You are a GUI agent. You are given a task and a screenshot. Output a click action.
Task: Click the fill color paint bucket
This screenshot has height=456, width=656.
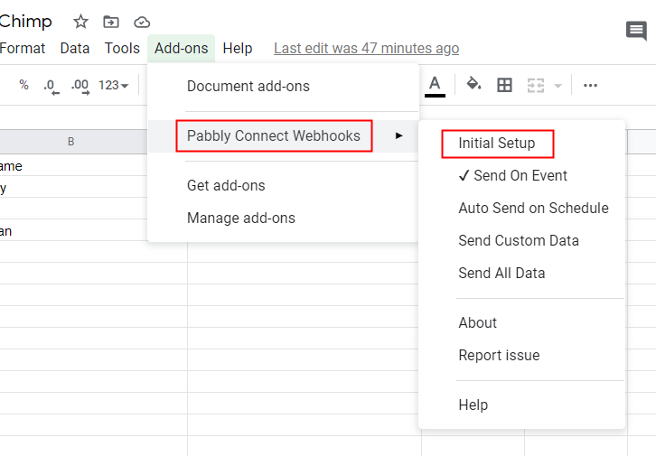click(473, 85)
